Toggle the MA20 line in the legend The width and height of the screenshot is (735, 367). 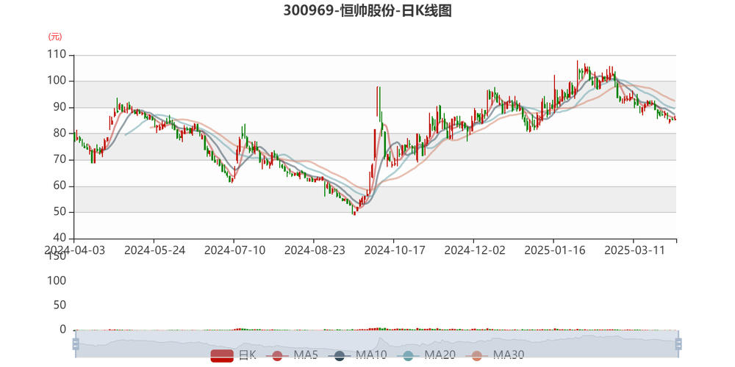tap(426, 355)
